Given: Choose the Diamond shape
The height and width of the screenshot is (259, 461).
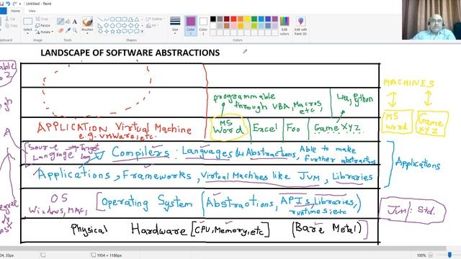Looking at the screenshot, I should click(107, 26).
